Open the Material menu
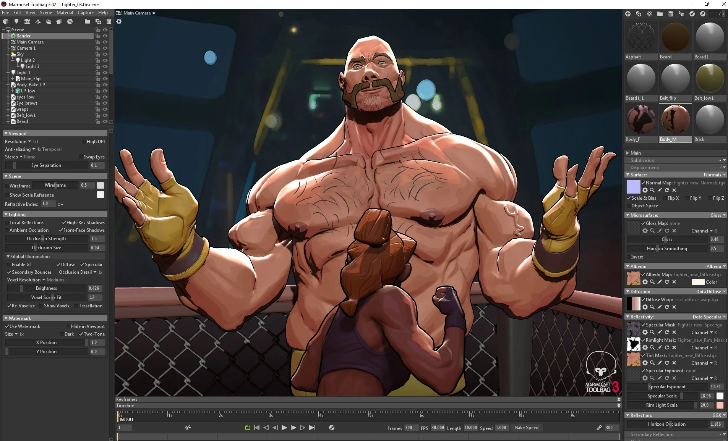Screen dimensions: 728x441 point(65,13)
